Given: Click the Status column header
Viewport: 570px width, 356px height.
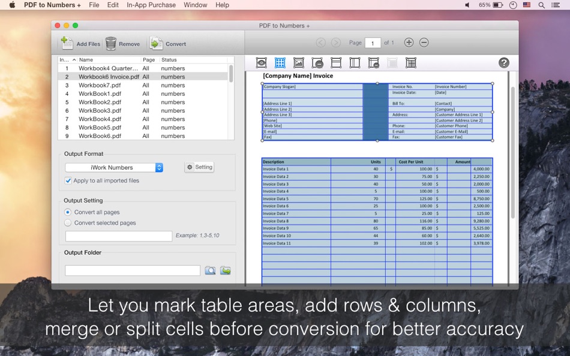Looking at the screenshot, I should tap(193, 59).
